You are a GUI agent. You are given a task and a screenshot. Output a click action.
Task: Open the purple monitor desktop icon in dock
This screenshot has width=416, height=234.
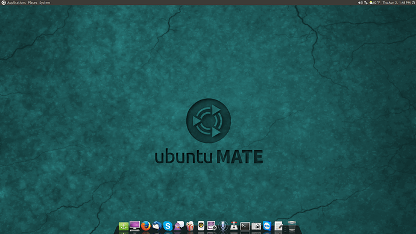tap(135, 226)
